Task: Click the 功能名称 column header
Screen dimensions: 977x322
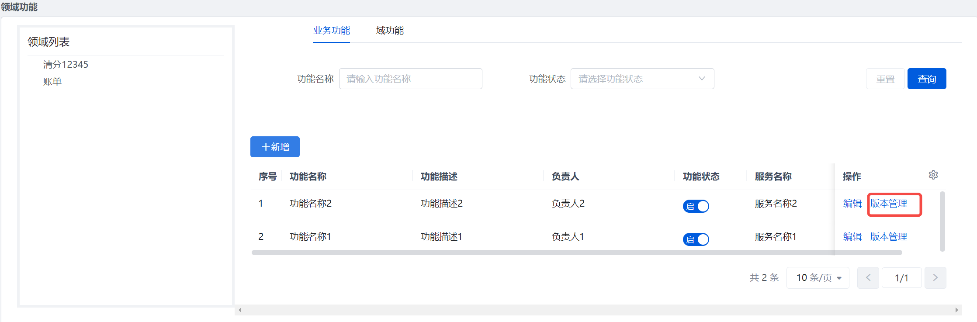Action: 308,177
